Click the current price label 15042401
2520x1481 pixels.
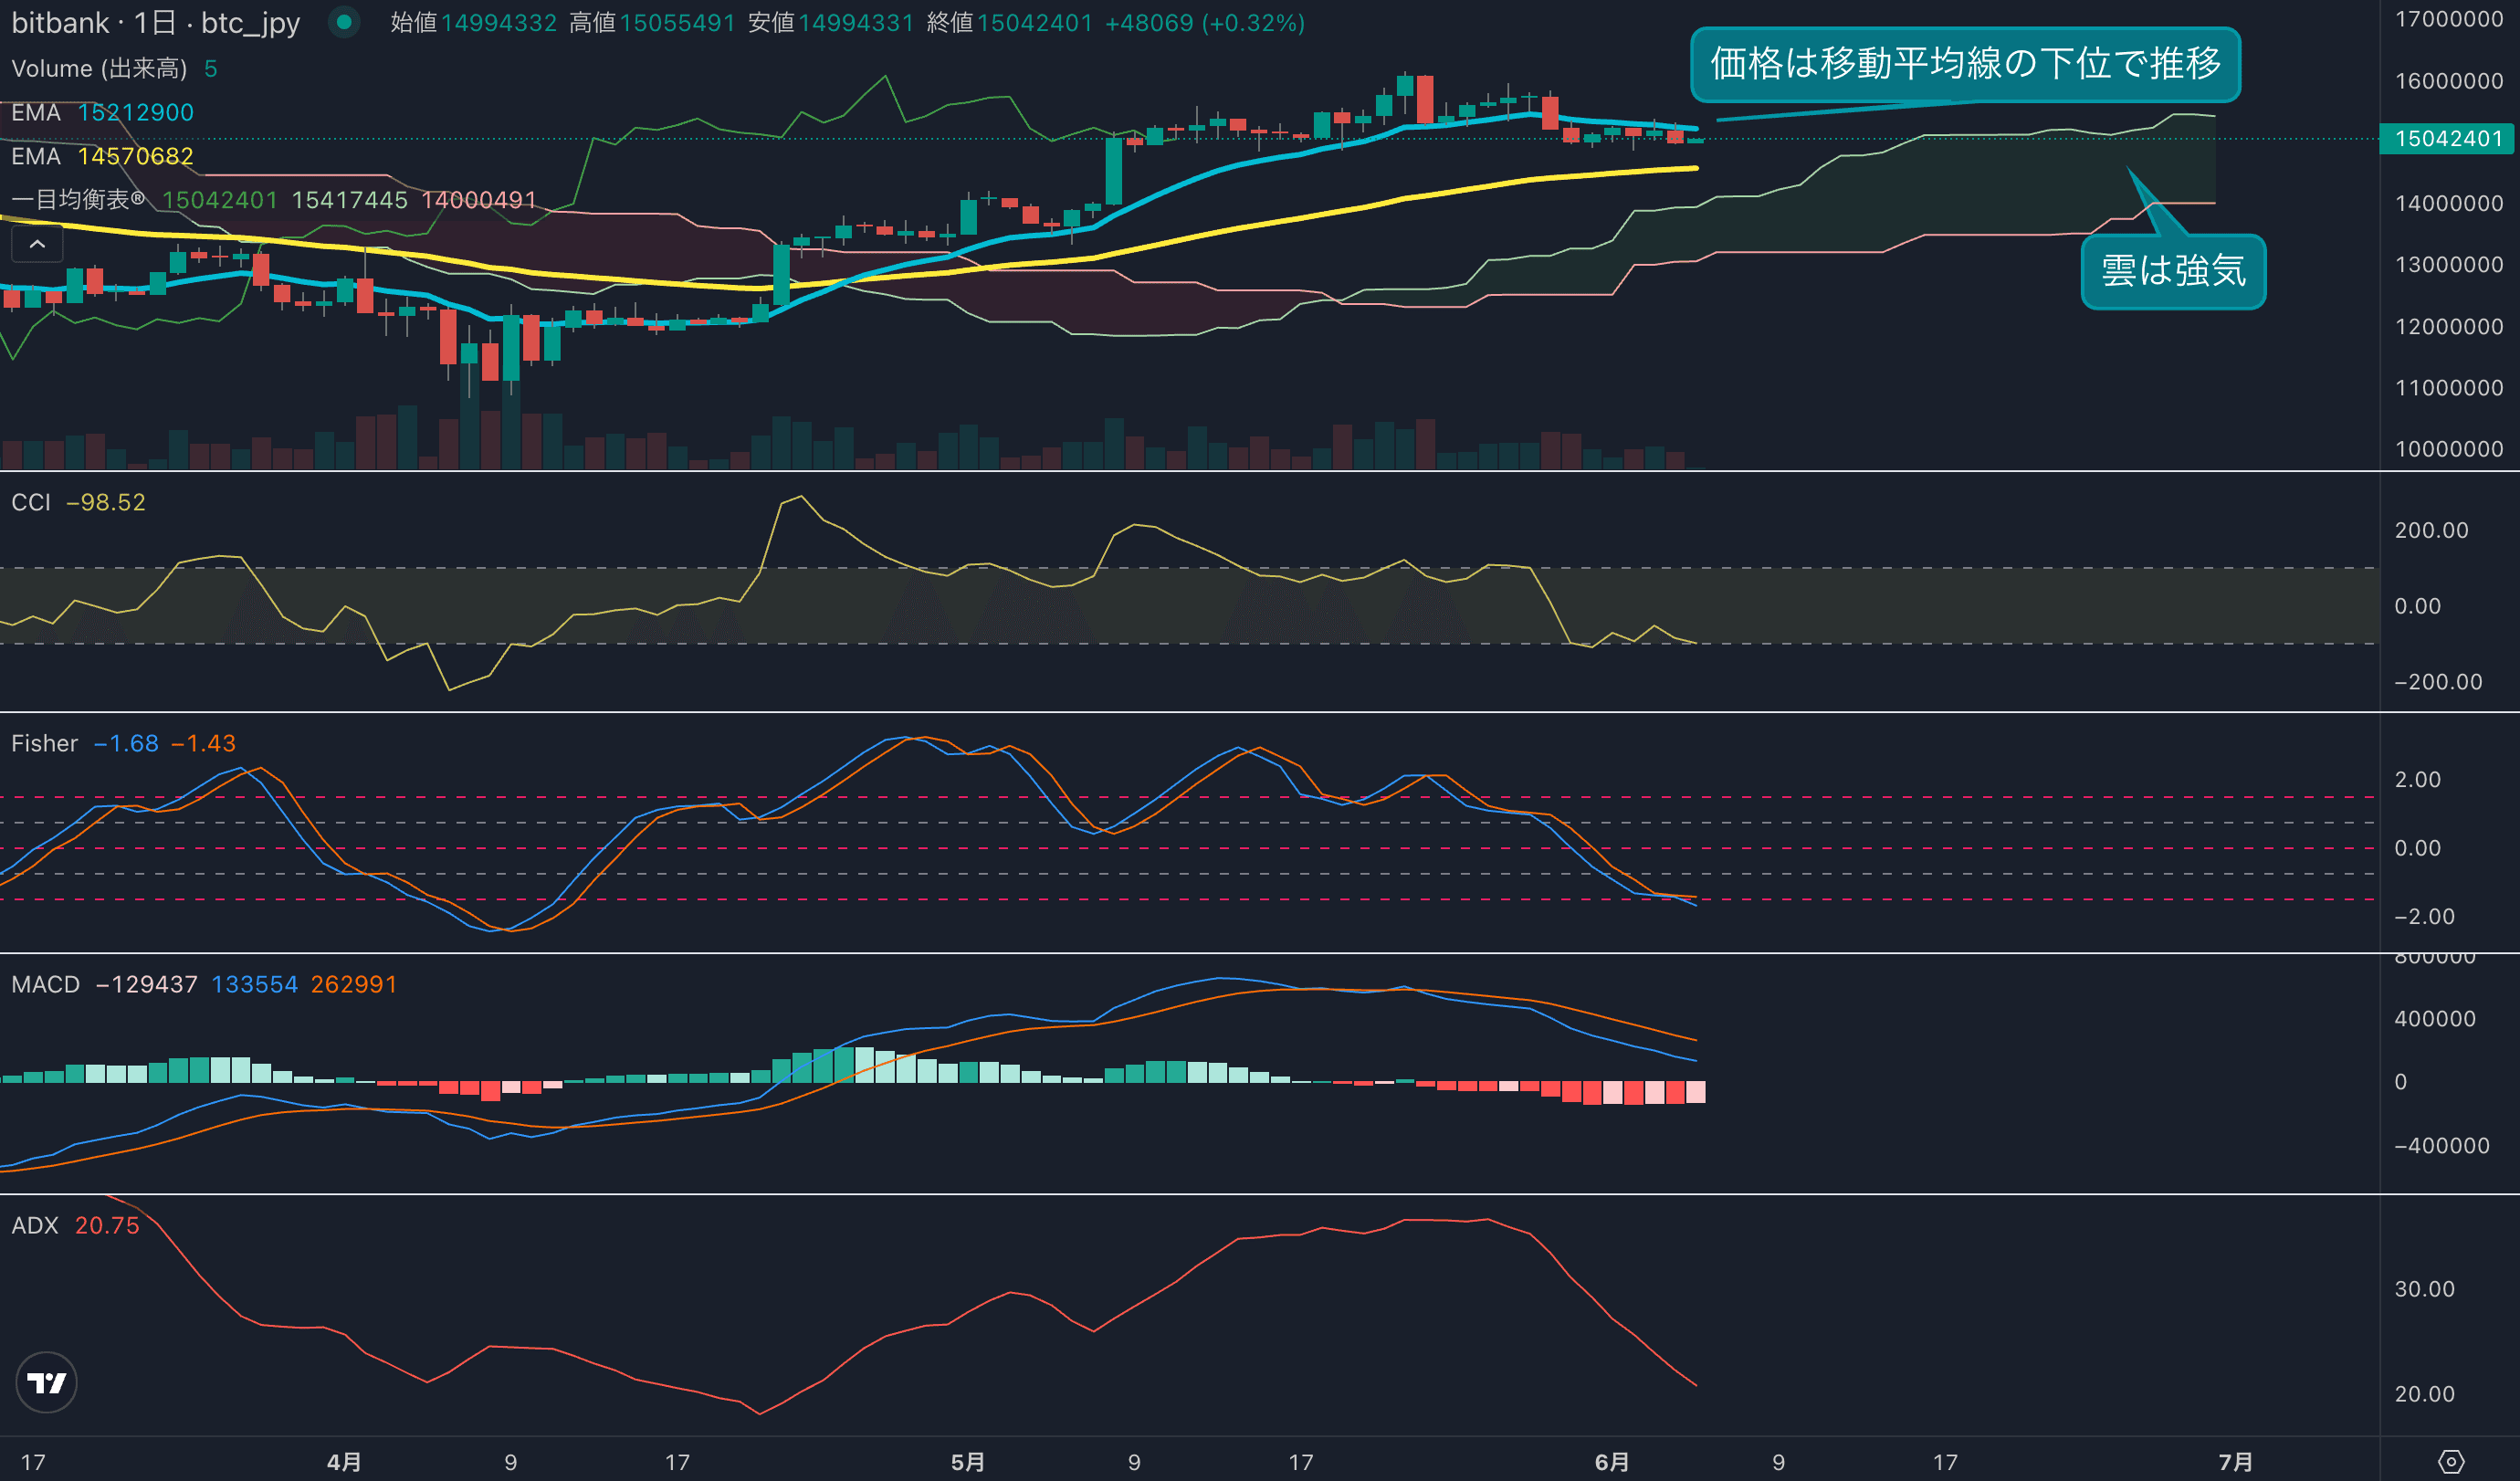point(2447,138)
